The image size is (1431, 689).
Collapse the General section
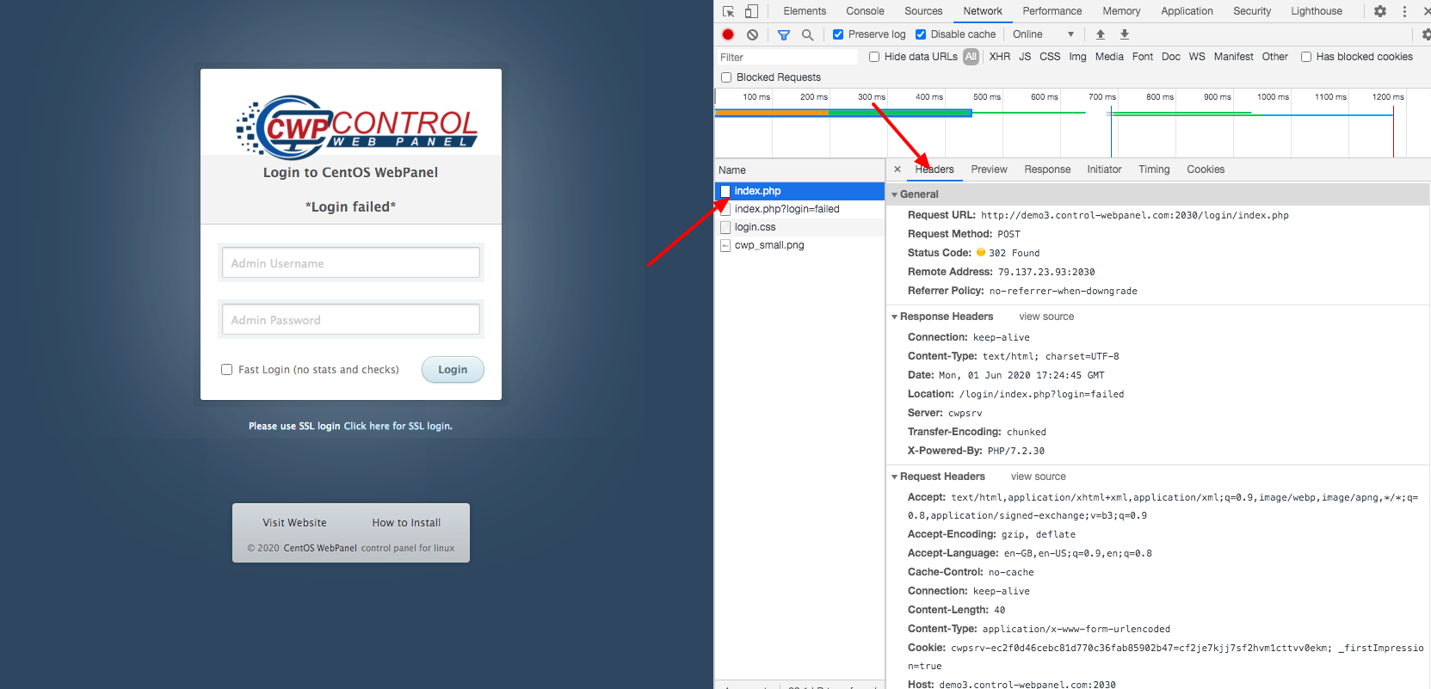pyautogui.click(x=894, y=194)
